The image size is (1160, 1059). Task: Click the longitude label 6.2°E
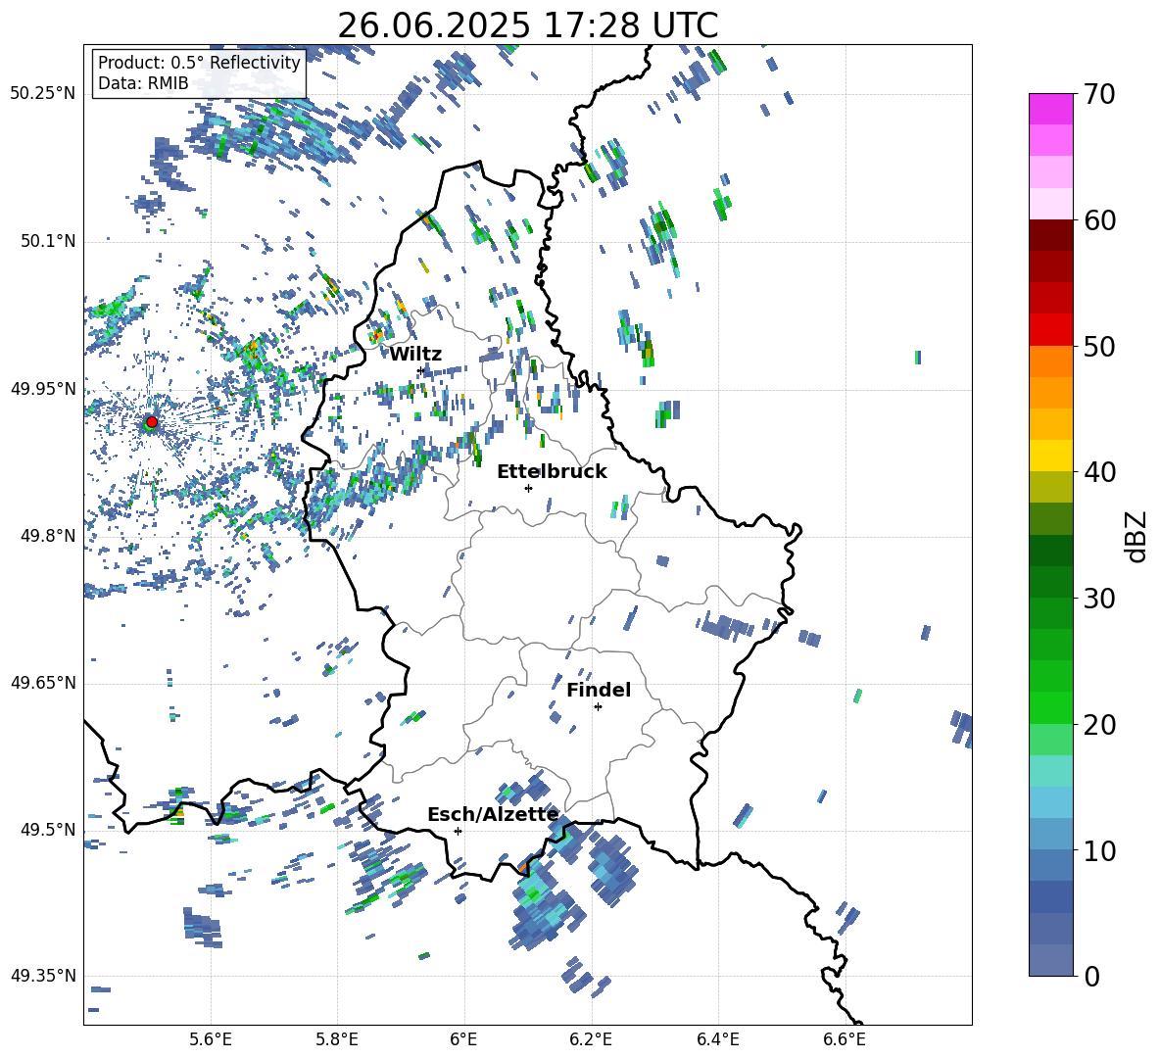click(591, 1039)
